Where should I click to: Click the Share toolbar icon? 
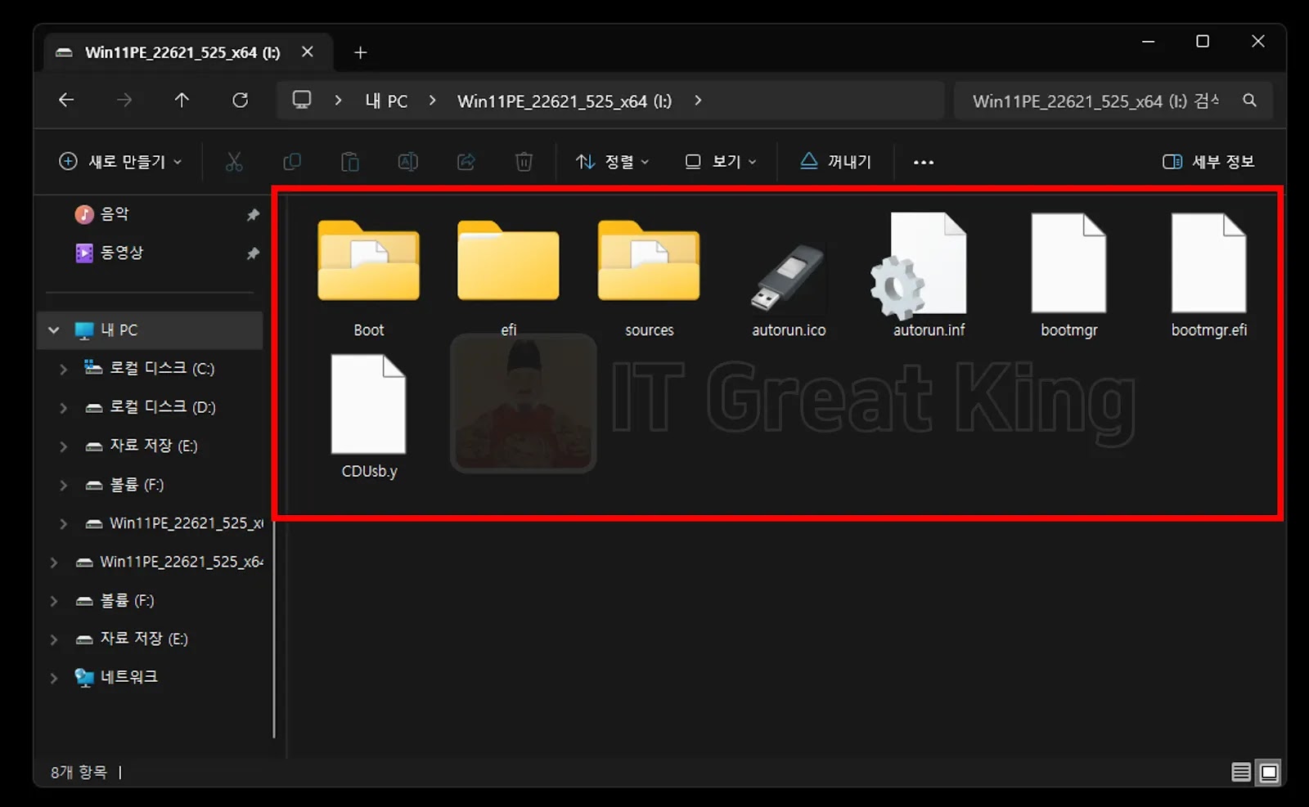(466, 162)
